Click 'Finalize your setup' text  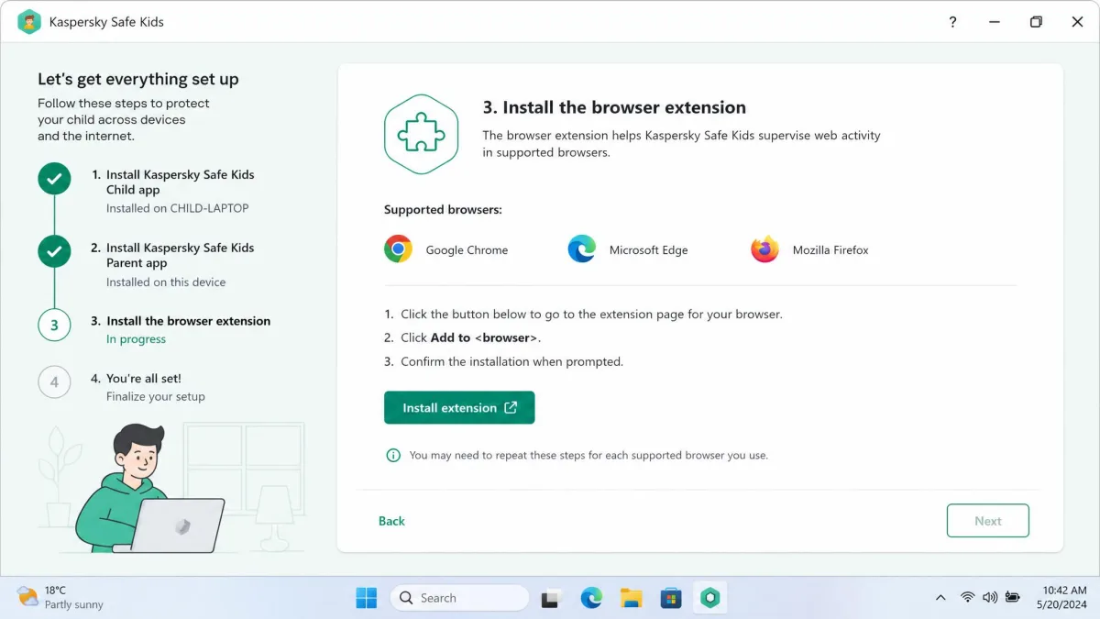tap(156, 397)
